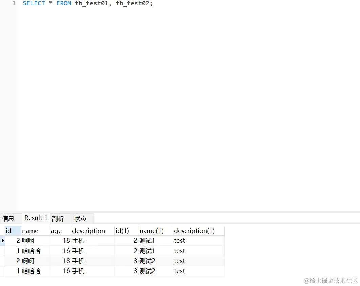360x286 pixels.
Task: Select id cell 1 in fourth row
Action: pos(13,271)
